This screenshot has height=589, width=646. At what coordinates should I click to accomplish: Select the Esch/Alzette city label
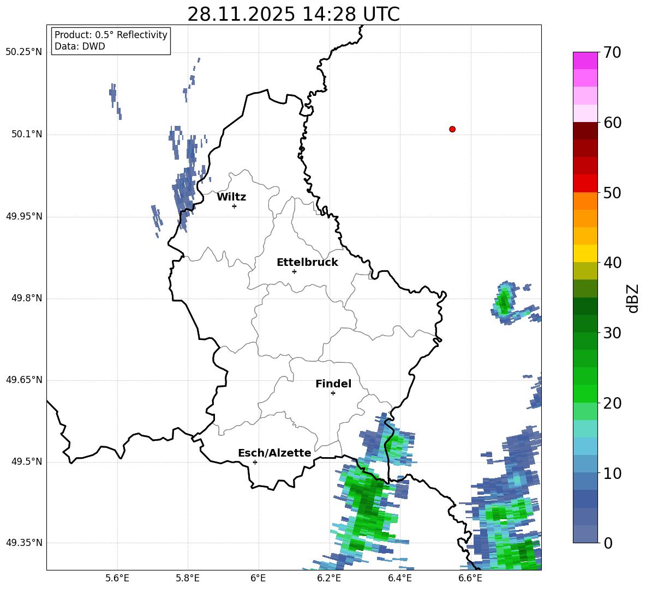[x=274, y=453]
